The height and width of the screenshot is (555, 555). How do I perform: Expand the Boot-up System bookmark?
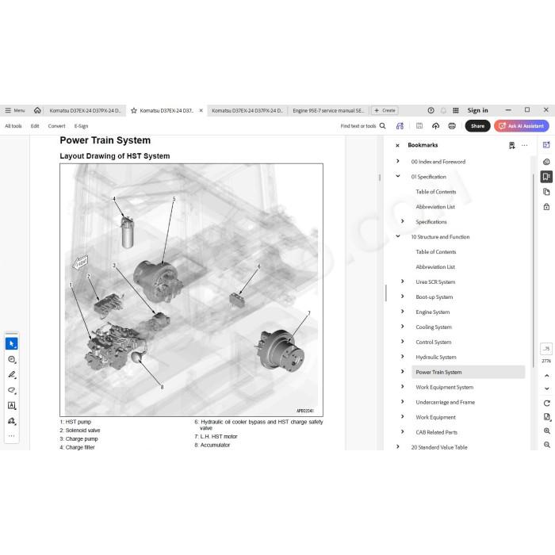[x=403, y=297]
